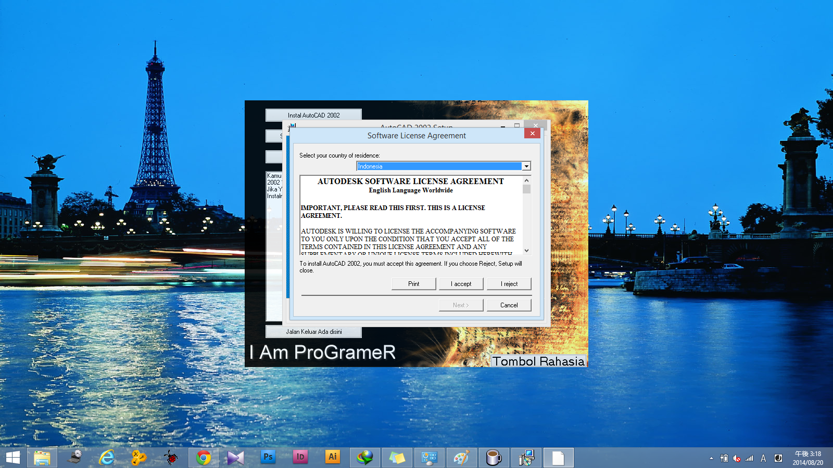Click the Cancel button in setup

pos(509,305)
